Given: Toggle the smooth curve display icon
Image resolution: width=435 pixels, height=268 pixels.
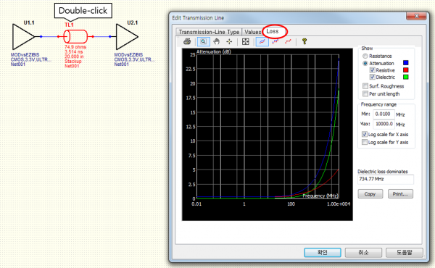Looking at the screenshot, I should point(262,41).
